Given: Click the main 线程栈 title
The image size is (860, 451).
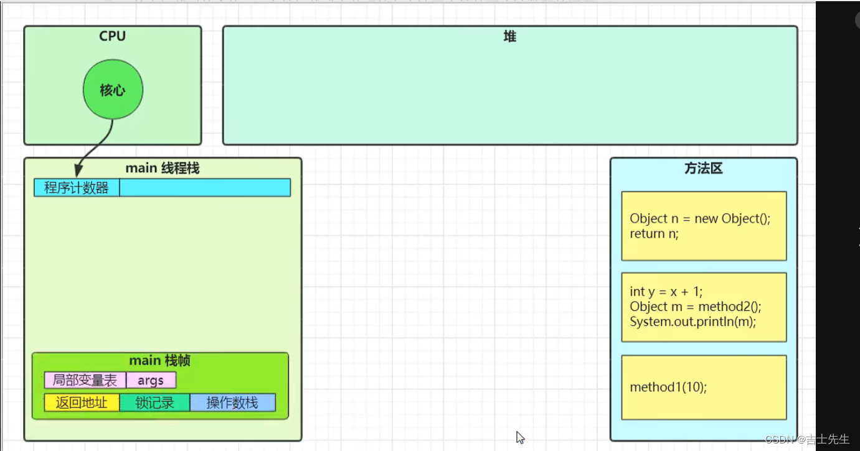Looking at the screenshot, I should point(163,168).
